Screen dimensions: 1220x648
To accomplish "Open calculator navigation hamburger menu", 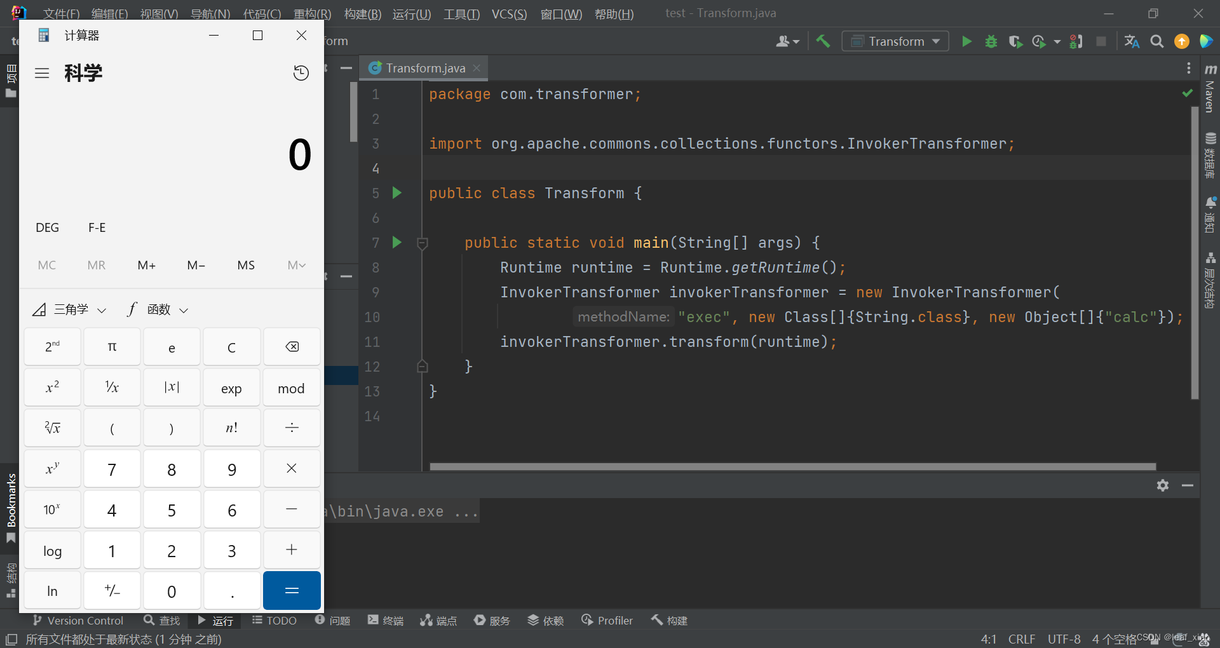I will pyautogui.click(x=42, y=73).
